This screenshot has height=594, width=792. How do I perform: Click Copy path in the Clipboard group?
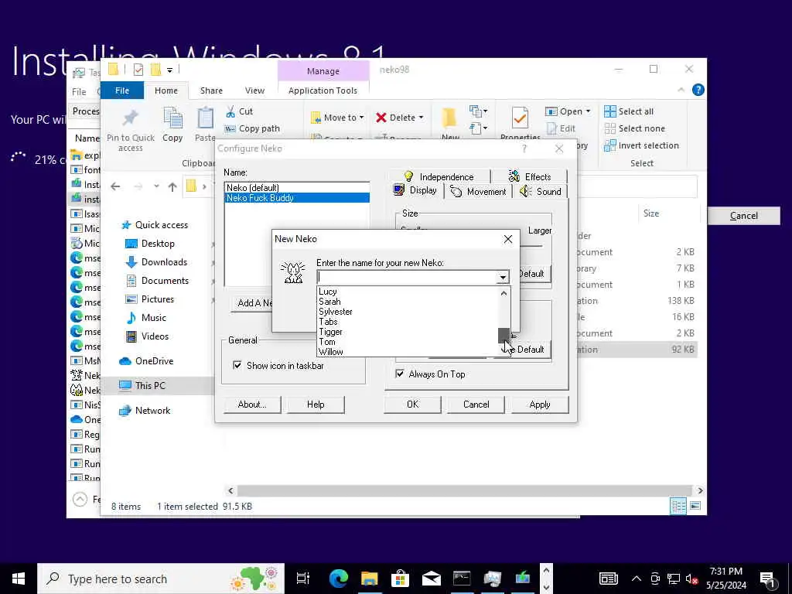tap(252, 129)
